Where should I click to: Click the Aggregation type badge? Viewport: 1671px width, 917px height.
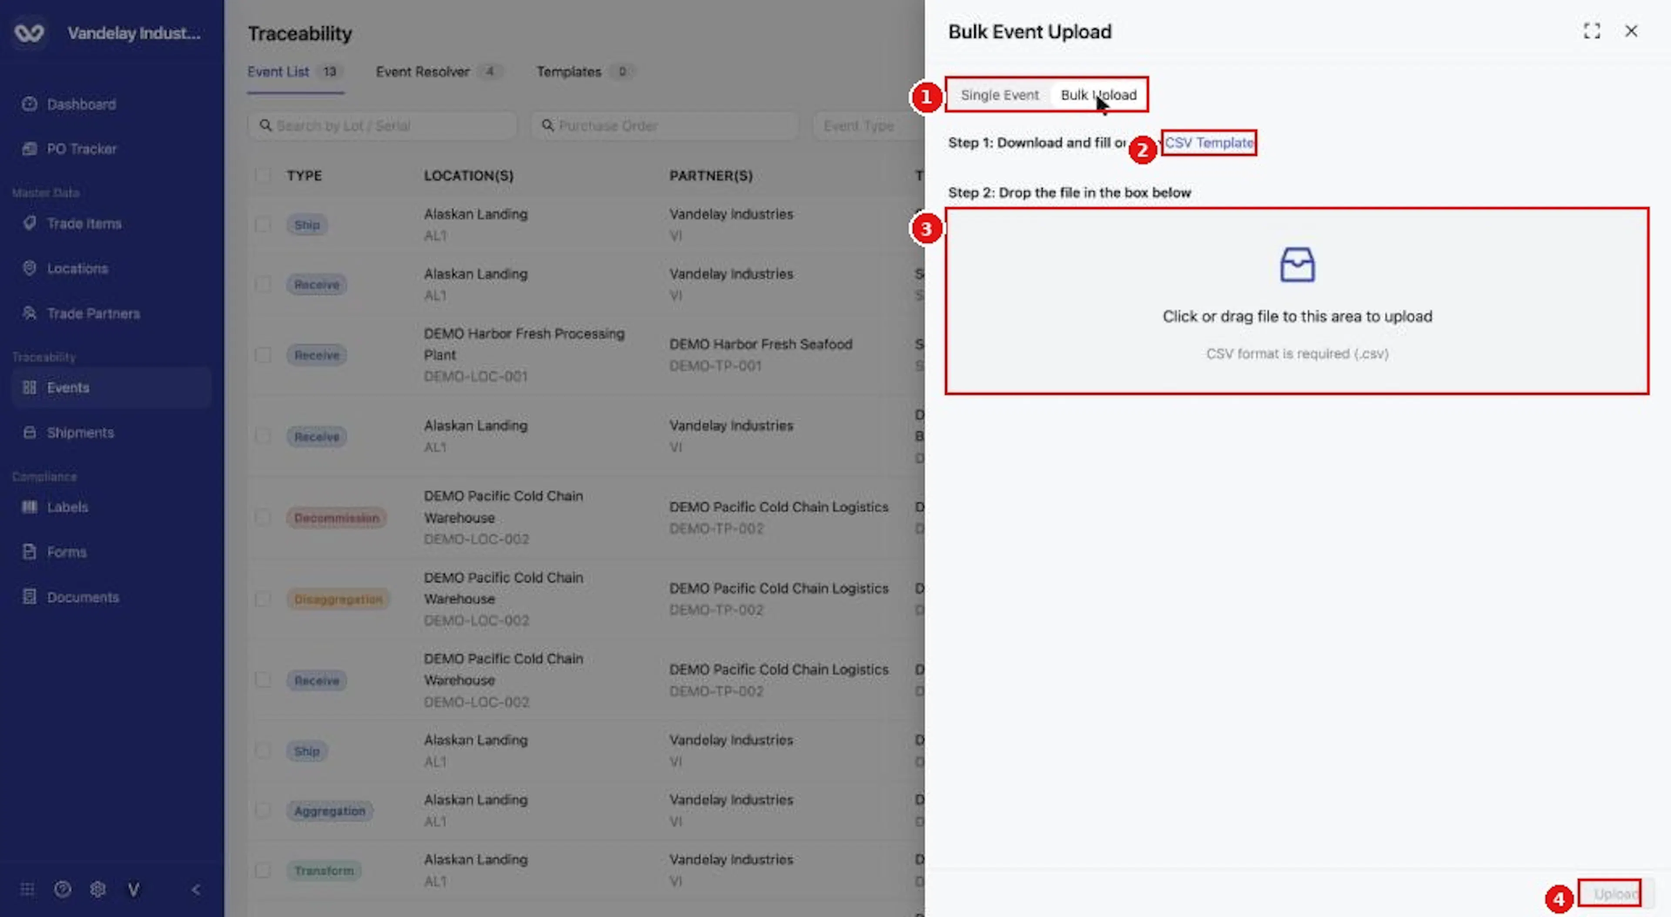pos(329,810)
